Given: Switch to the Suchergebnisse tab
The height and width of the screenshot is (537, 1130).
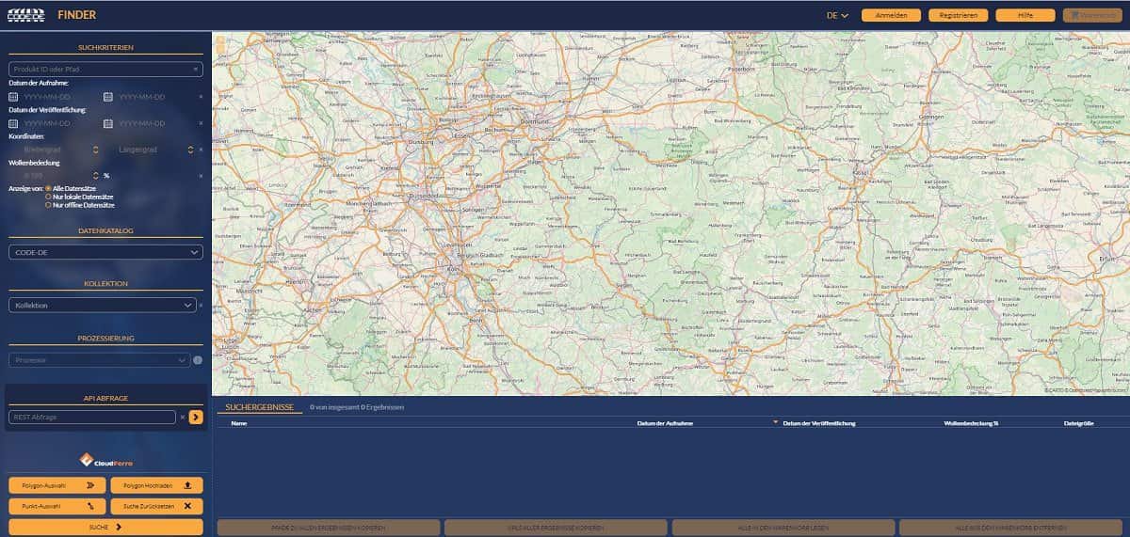Looking at the screenshot, I should pos(260,407).
